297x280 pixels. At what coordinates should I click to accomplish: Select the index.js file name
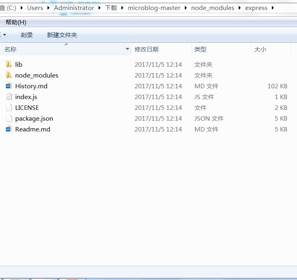[26, 97]
